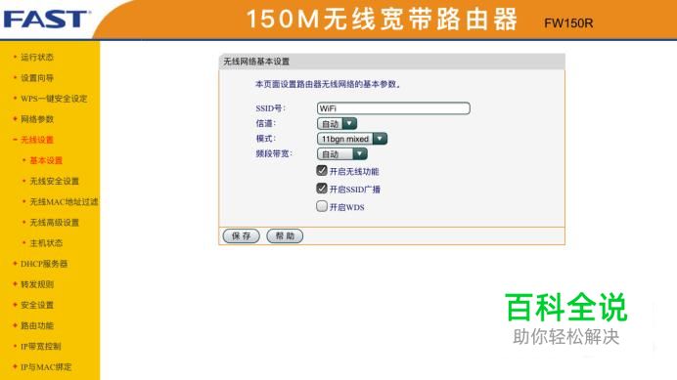677x380 pixels.
Task: Click the FAST logo
Action: [47, 20]
